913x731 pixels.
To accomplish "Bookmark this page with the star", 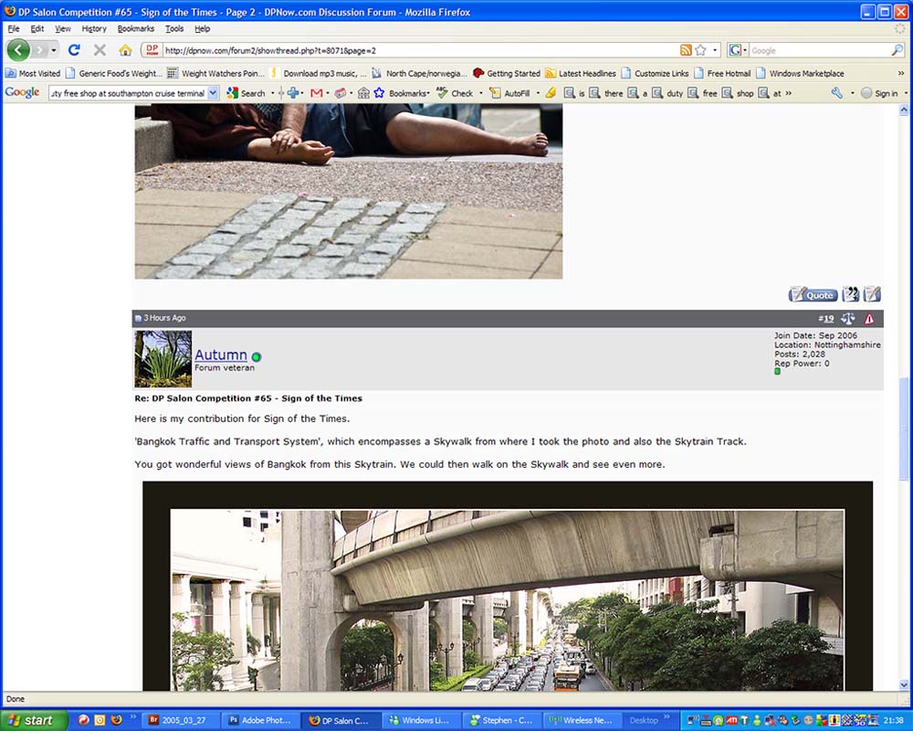I will click(x=700, y=50).
